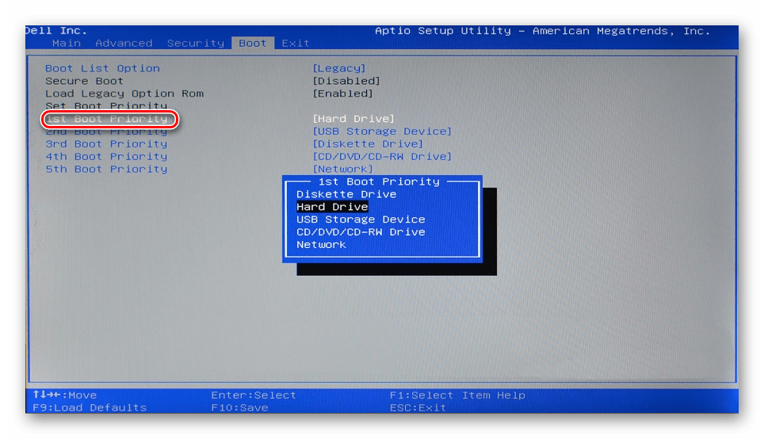
Task: Toggle Load Legacy Option Rom Enabled value
Action: pyautogui.click(x=343, y=94)
